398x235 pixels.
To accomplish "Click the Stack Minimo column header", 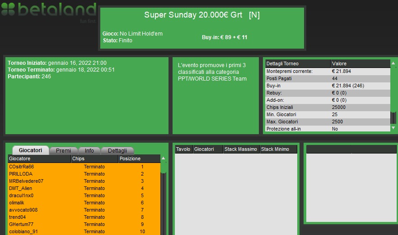I will click(x=278, y=149).
